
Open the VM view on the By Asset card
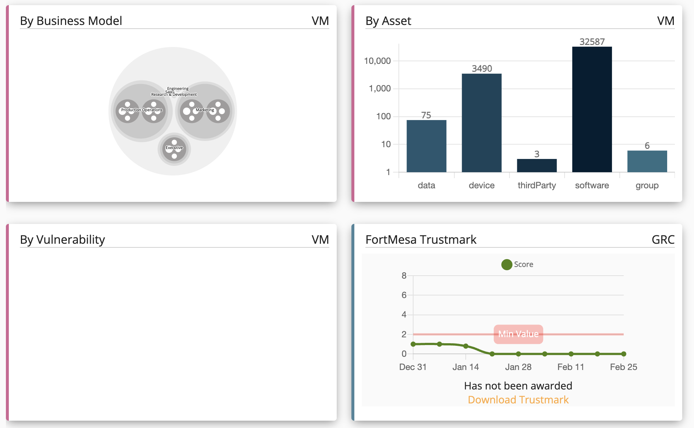(666, 21)
